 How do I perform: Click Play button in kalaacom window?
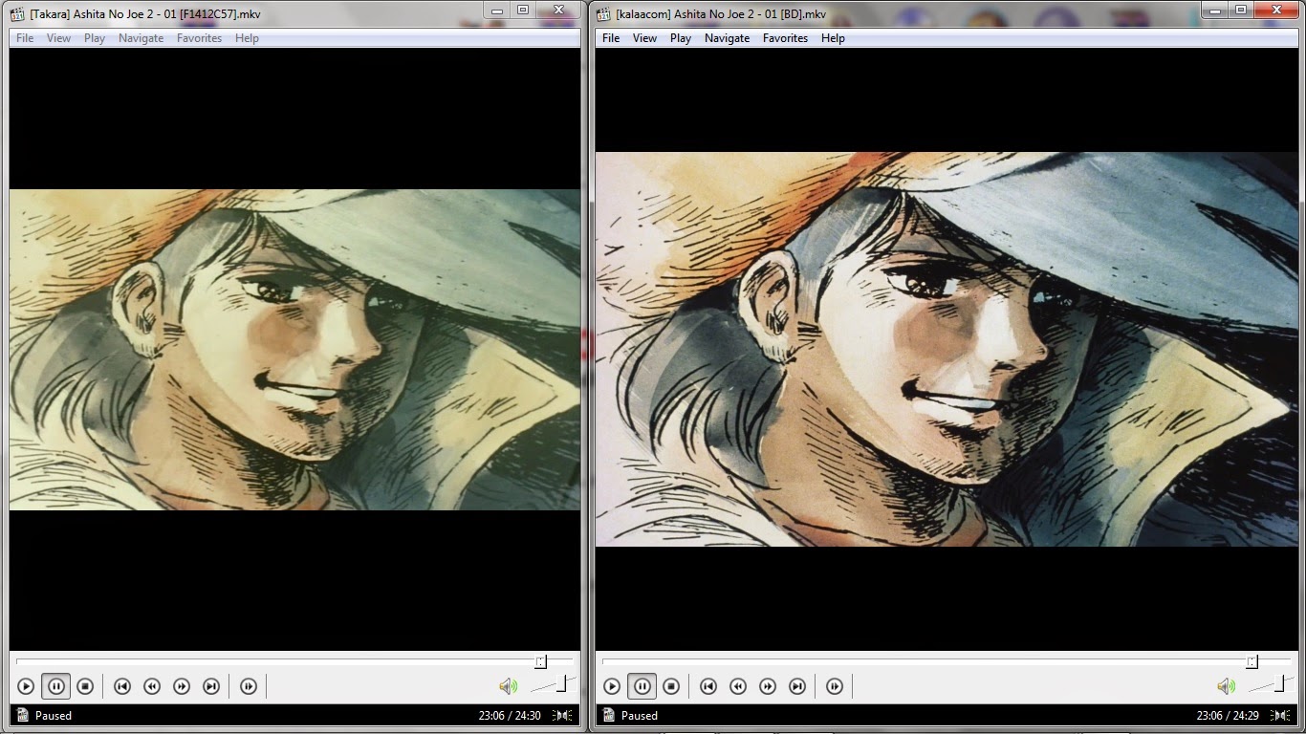(612, 686)
